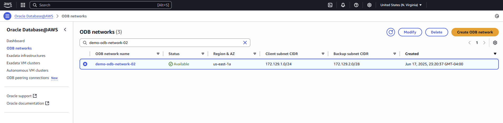This screenshot has height=123, width=503.
Task: Click the ODB networks (3) heading
Action: pyautogui.click(x=101, y=32)
